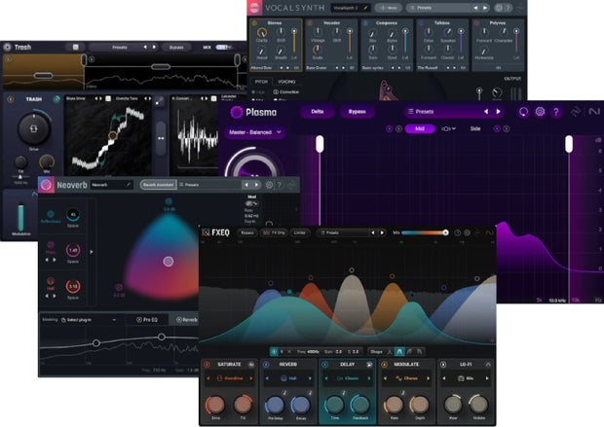Click Trash Modulation vertical slider
604x427 pixels.
tap(20, 217)
